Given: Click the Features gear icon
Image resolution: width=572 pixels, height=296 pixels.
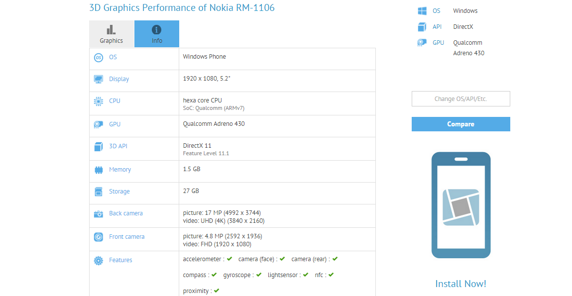Looking at the screenshot, I should 99,260.
